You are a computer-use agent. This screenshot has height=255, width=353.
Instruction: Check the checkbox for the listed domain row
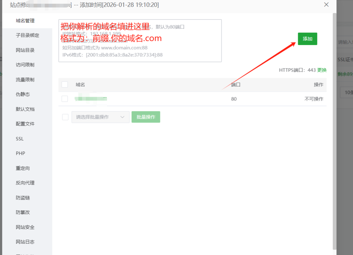(x=64, y=99)
